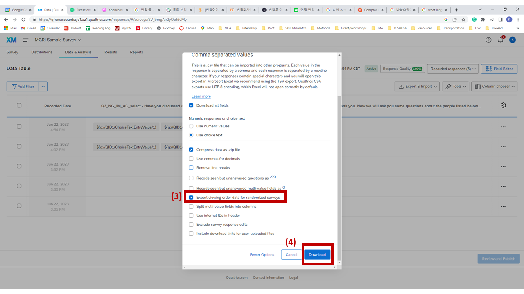Open the Field Editor
524x294 pixels.
click(499, 69)
